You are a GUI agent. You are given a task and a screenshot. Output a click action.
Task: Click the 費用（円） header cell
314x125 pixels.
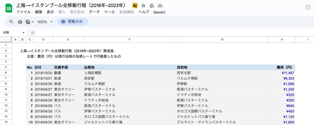pos(282,67)
